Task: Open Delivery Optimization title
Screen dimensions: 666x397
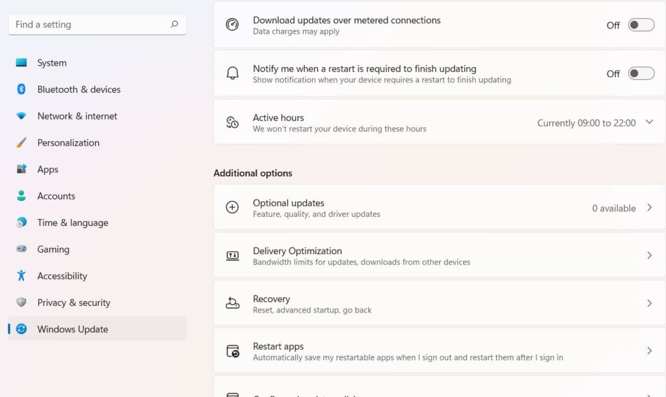Action: tap(297, 251)
